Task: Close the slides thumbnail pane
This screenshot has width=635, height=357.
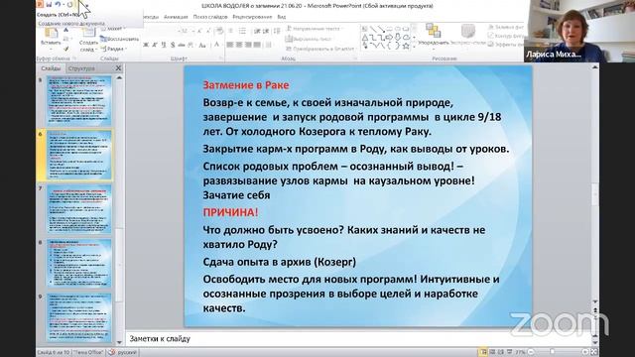Action: click(118, 68)
